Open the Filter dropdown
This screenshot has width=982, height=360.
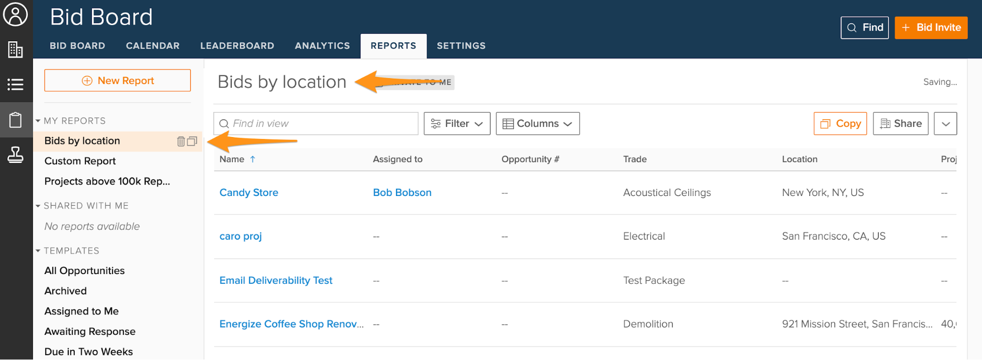pos(456,124)
